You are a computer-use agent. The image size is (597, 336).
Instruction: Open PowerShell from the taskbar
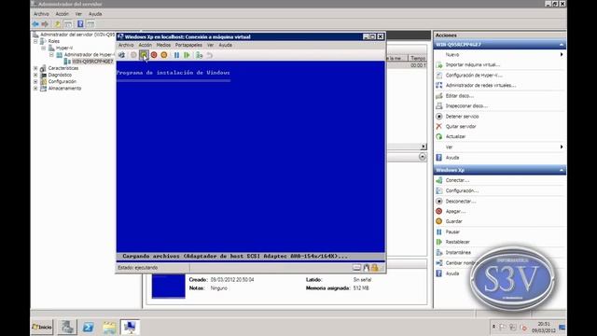pos(89,328)
